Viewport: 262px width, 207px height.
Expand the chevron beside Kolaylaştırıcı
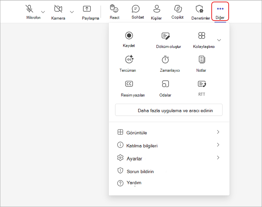(x=219, y=40)
